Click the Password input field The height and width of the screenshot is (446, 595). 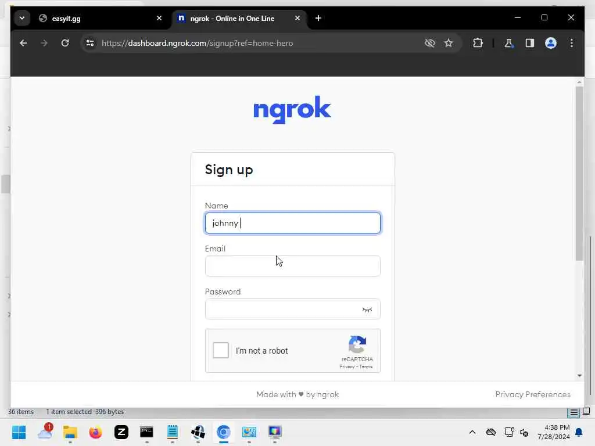[293, 309]
